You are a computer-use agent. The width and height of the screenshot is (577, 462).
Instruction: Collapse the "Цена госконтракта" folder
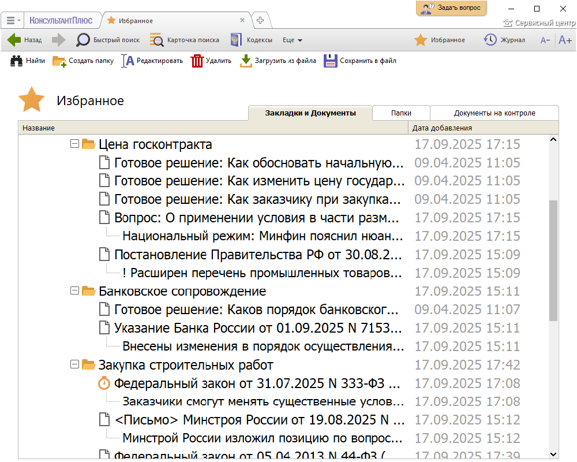tap(74, 144)
